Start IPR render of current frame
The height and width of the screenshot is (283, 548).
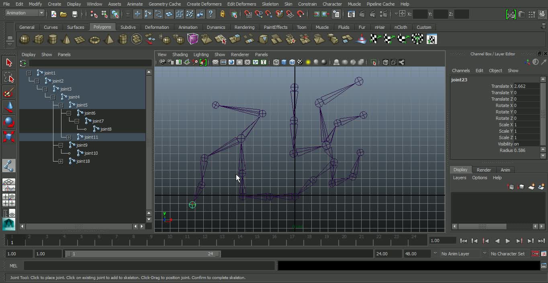pos(373,14)
